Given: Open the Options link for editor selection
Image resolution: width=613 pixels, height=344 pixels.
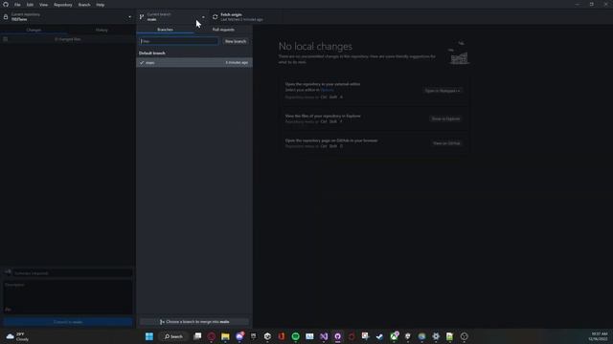Looking at the screenshot, I should 328,90.
